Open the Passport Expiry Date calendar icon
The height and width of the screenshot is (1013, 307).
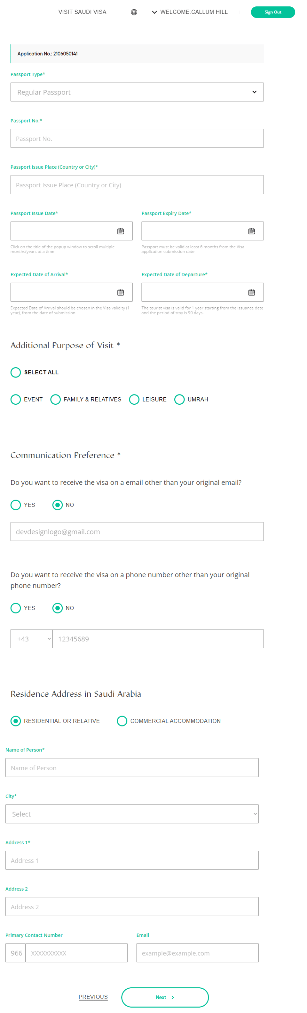click(251, 231)
